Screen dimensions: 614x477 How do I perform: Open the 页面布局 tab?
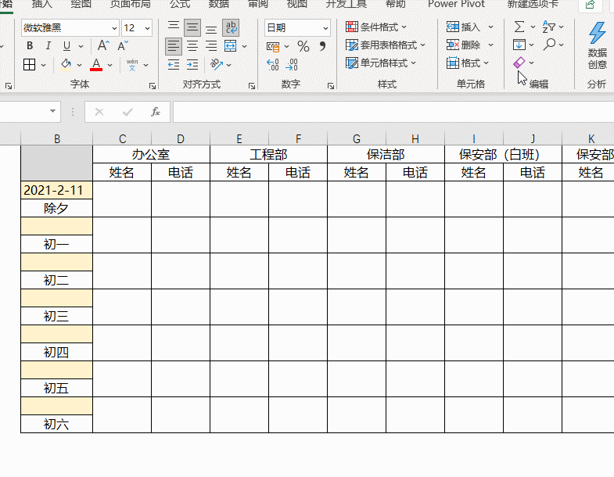[131, 5]
